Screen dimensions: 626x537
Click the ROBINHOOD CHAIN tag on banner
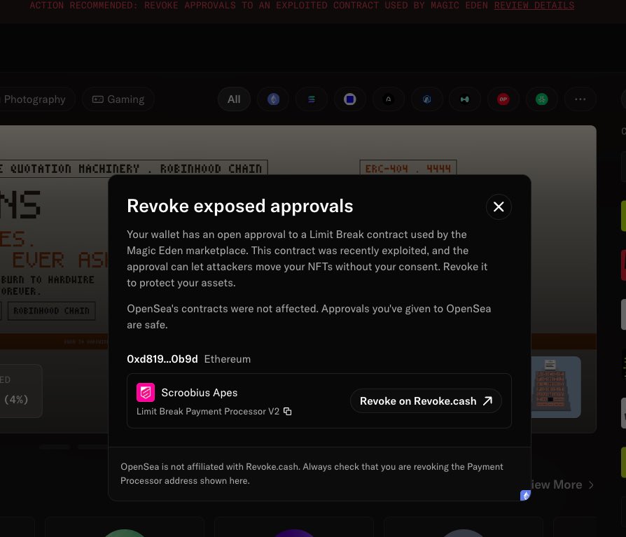pyautogui.click(x=52, y=311)
